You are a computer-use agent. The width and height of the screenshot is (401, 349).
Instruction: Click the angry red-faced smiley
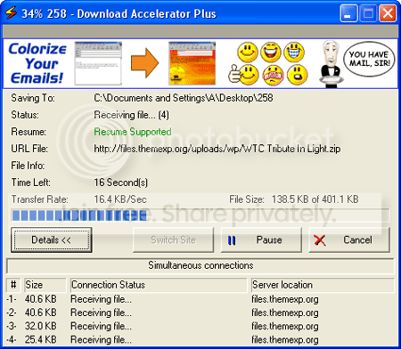273,75
